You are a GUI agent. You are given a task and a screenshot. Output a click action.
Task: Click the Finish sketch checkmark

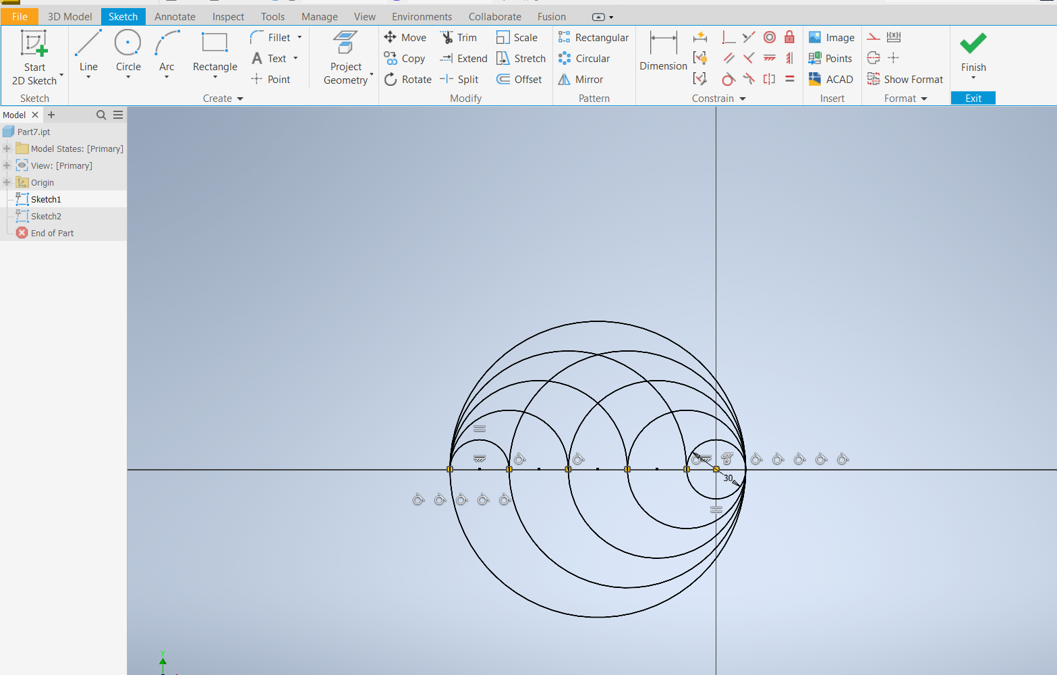(x=973, y=45)
